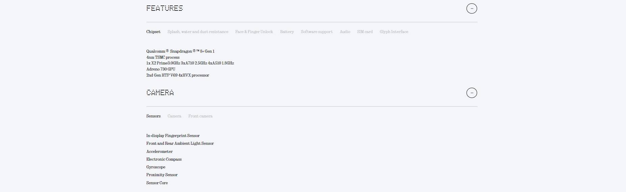
Task: Click the In-display Fingerprint Sensor entry
Action: [173, 136]
